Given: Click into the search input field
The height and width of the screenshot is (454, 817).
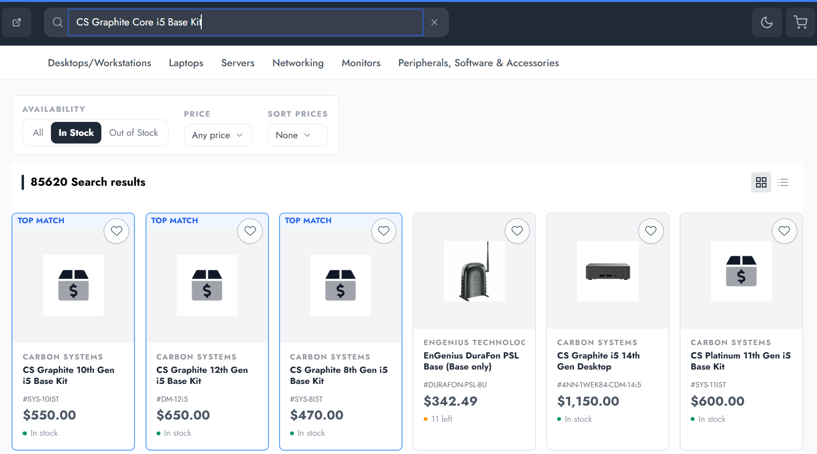Looking at the screenshot, I should point(245,22).
